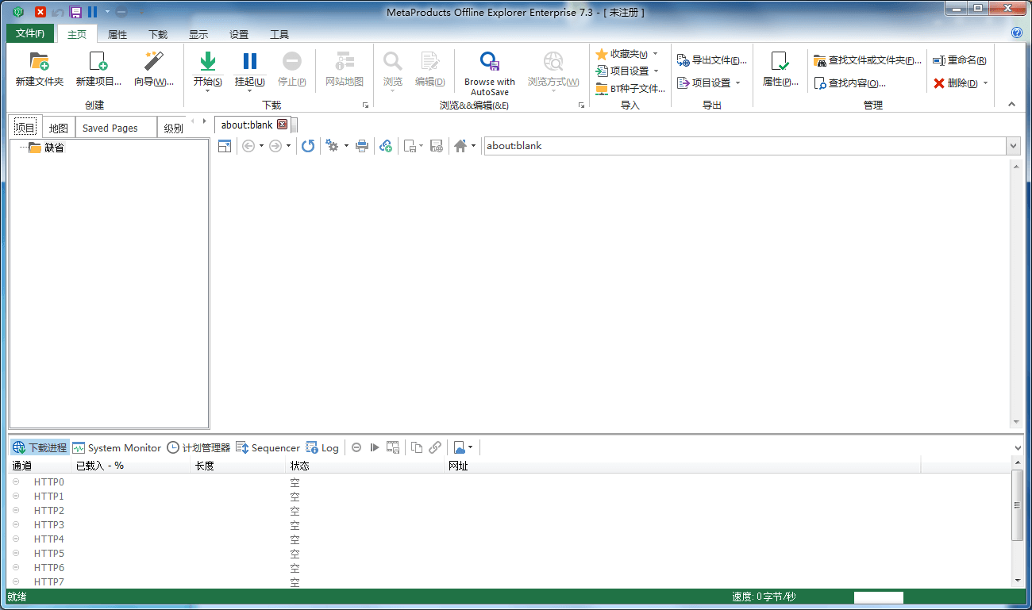
Task: Switch to the 下载 ribbon tab
Action: (158, 35)
